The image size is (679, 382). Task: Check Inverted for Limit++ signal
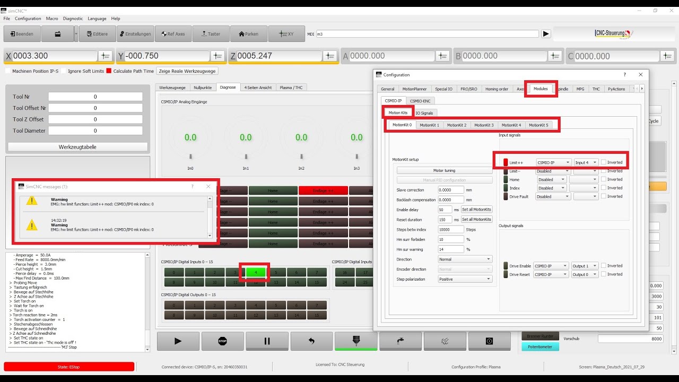pos(604,162)
